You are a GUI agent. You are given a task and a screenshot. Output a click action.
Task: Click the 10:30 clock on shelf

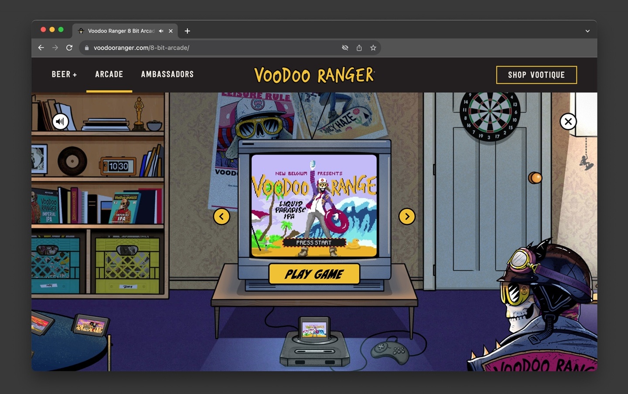pos(118,166)
